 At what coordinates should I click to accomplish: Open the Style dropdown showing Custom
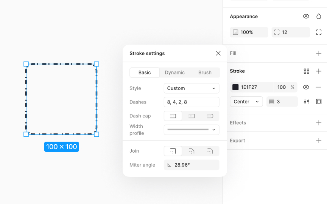pyautogui.click(x=192, y=88)
